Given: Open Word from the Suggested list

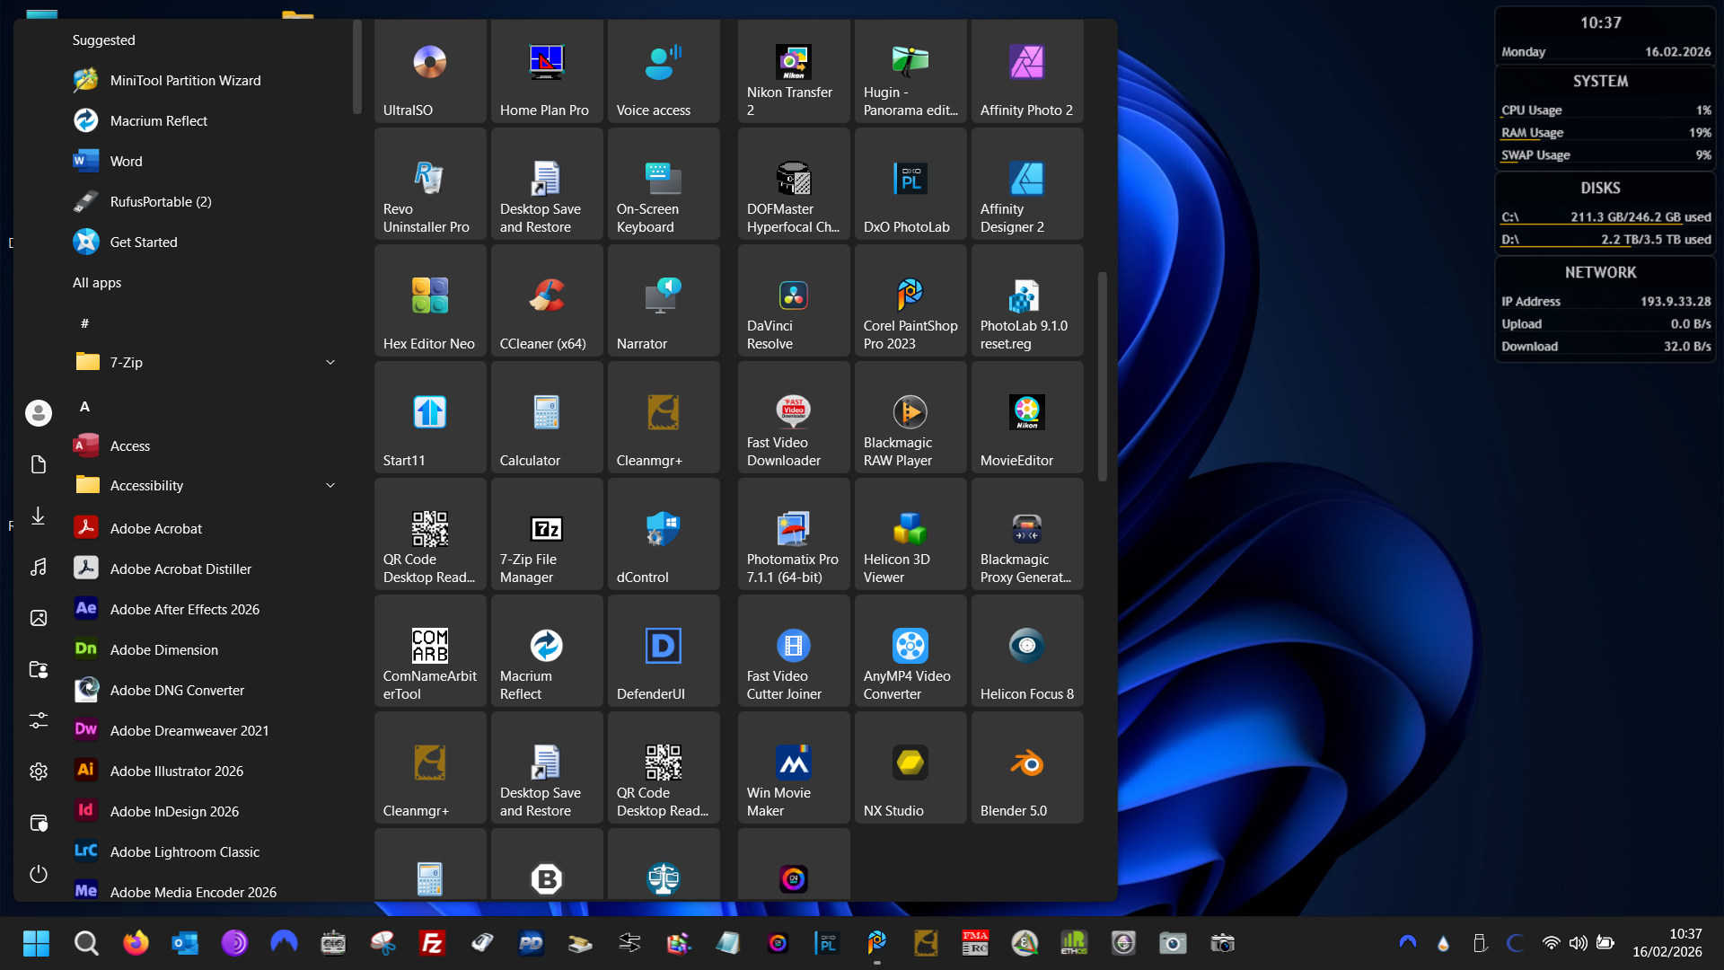Looking at the screenshot, I should click(126, 161).
